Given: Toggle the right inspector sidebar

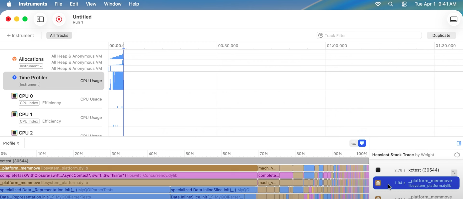Looking at the screenshot, I should tap(459, 143).
